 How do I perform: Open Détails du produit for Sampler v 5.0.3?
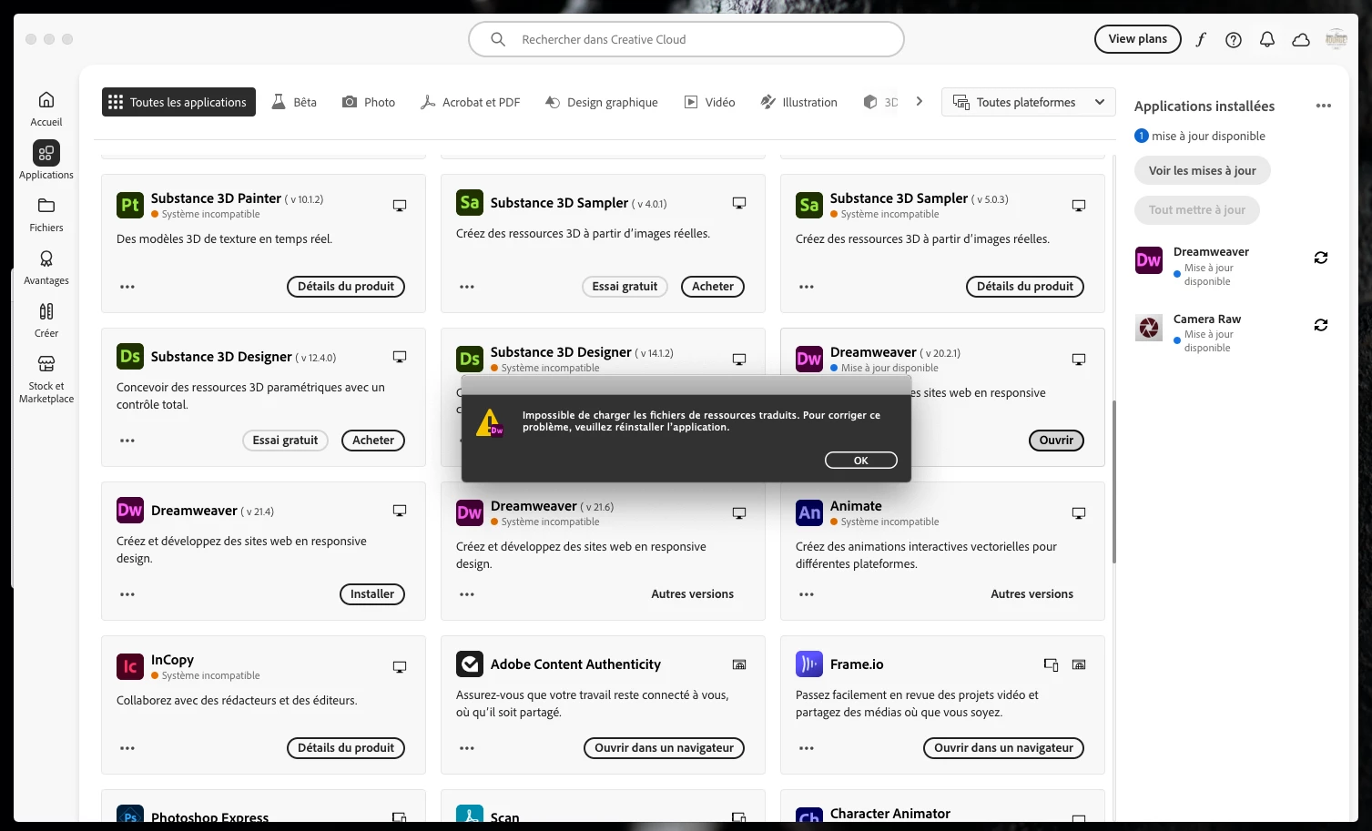pyautogui.click(x=1025, y=287)
